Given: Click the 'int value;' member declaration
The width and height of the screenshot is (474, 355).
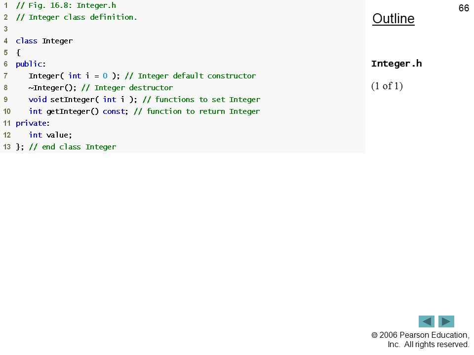Looking at the screenshot, I should pyautogui.click(x=50, y=135).
